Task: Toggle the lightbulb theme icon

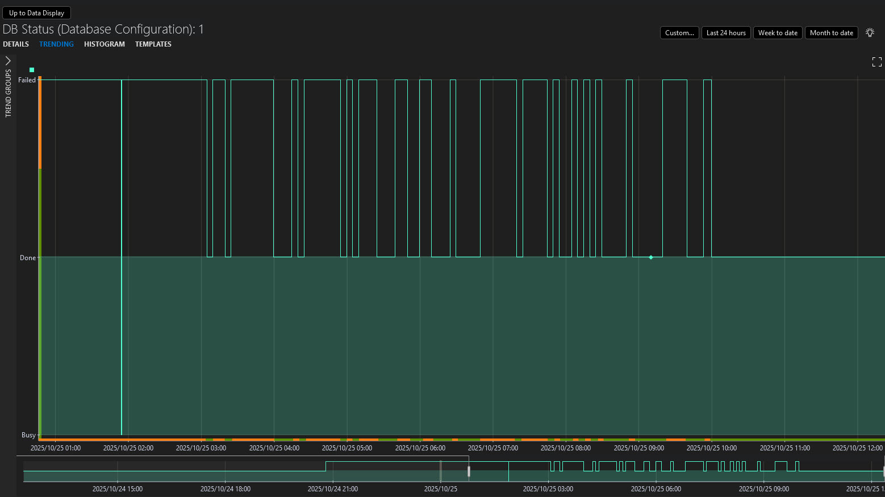Action: [870, 33]
